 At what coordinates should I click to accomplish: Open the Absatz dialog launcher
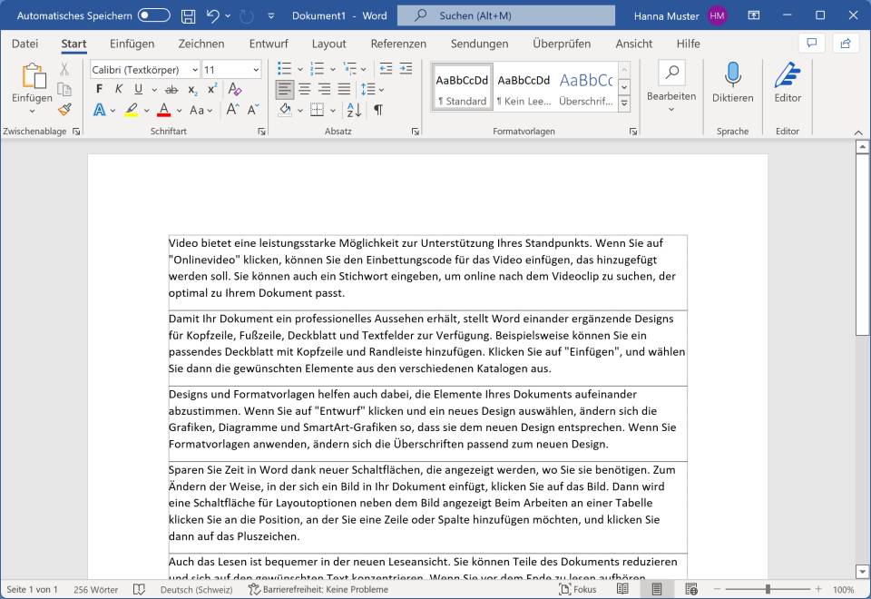click(415, 132)
